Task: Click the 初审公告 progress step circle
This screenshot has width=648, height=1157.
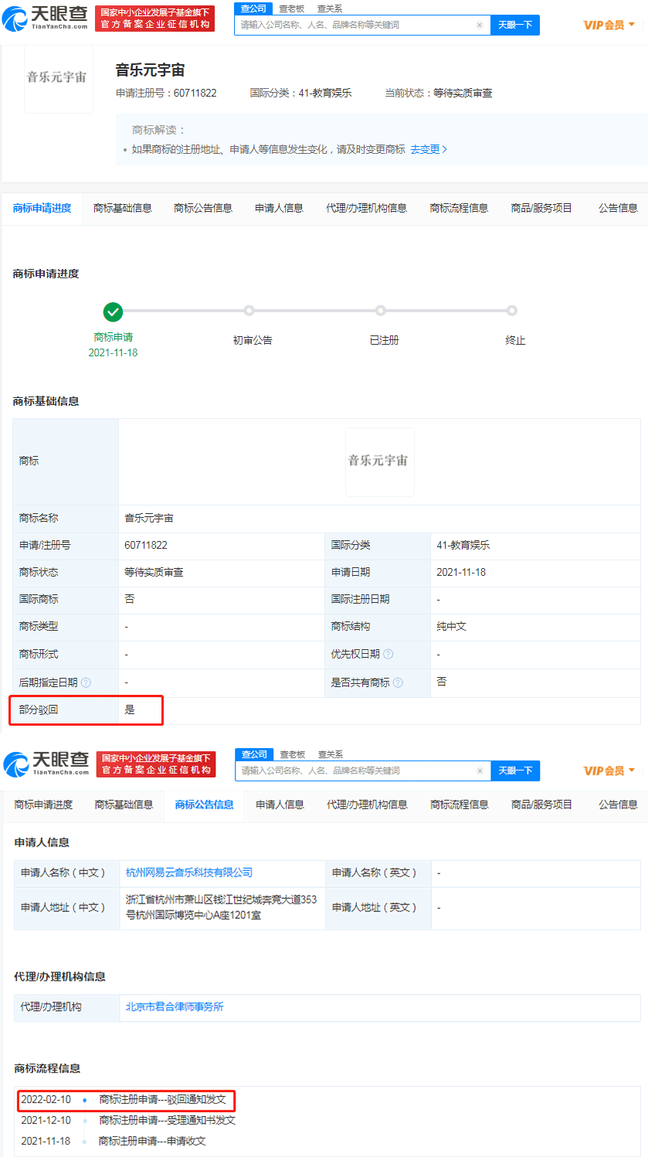Action: (249, 311)
